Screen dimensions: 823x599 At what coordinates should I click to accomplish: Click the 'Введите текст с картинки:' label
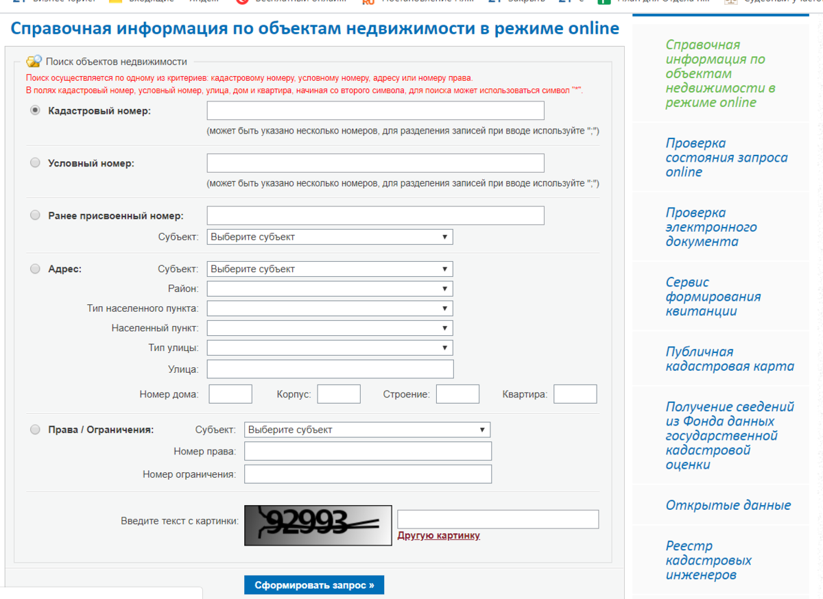pos(180,521)
